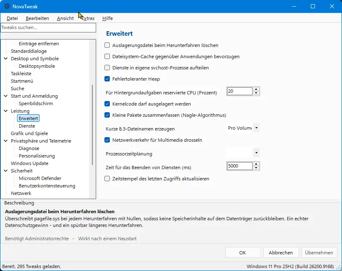Image resolution: width=342 pixels, height=271 pixels.
Task: Click the Benötigt Administratorrechte note
Action: click(37, 239)
